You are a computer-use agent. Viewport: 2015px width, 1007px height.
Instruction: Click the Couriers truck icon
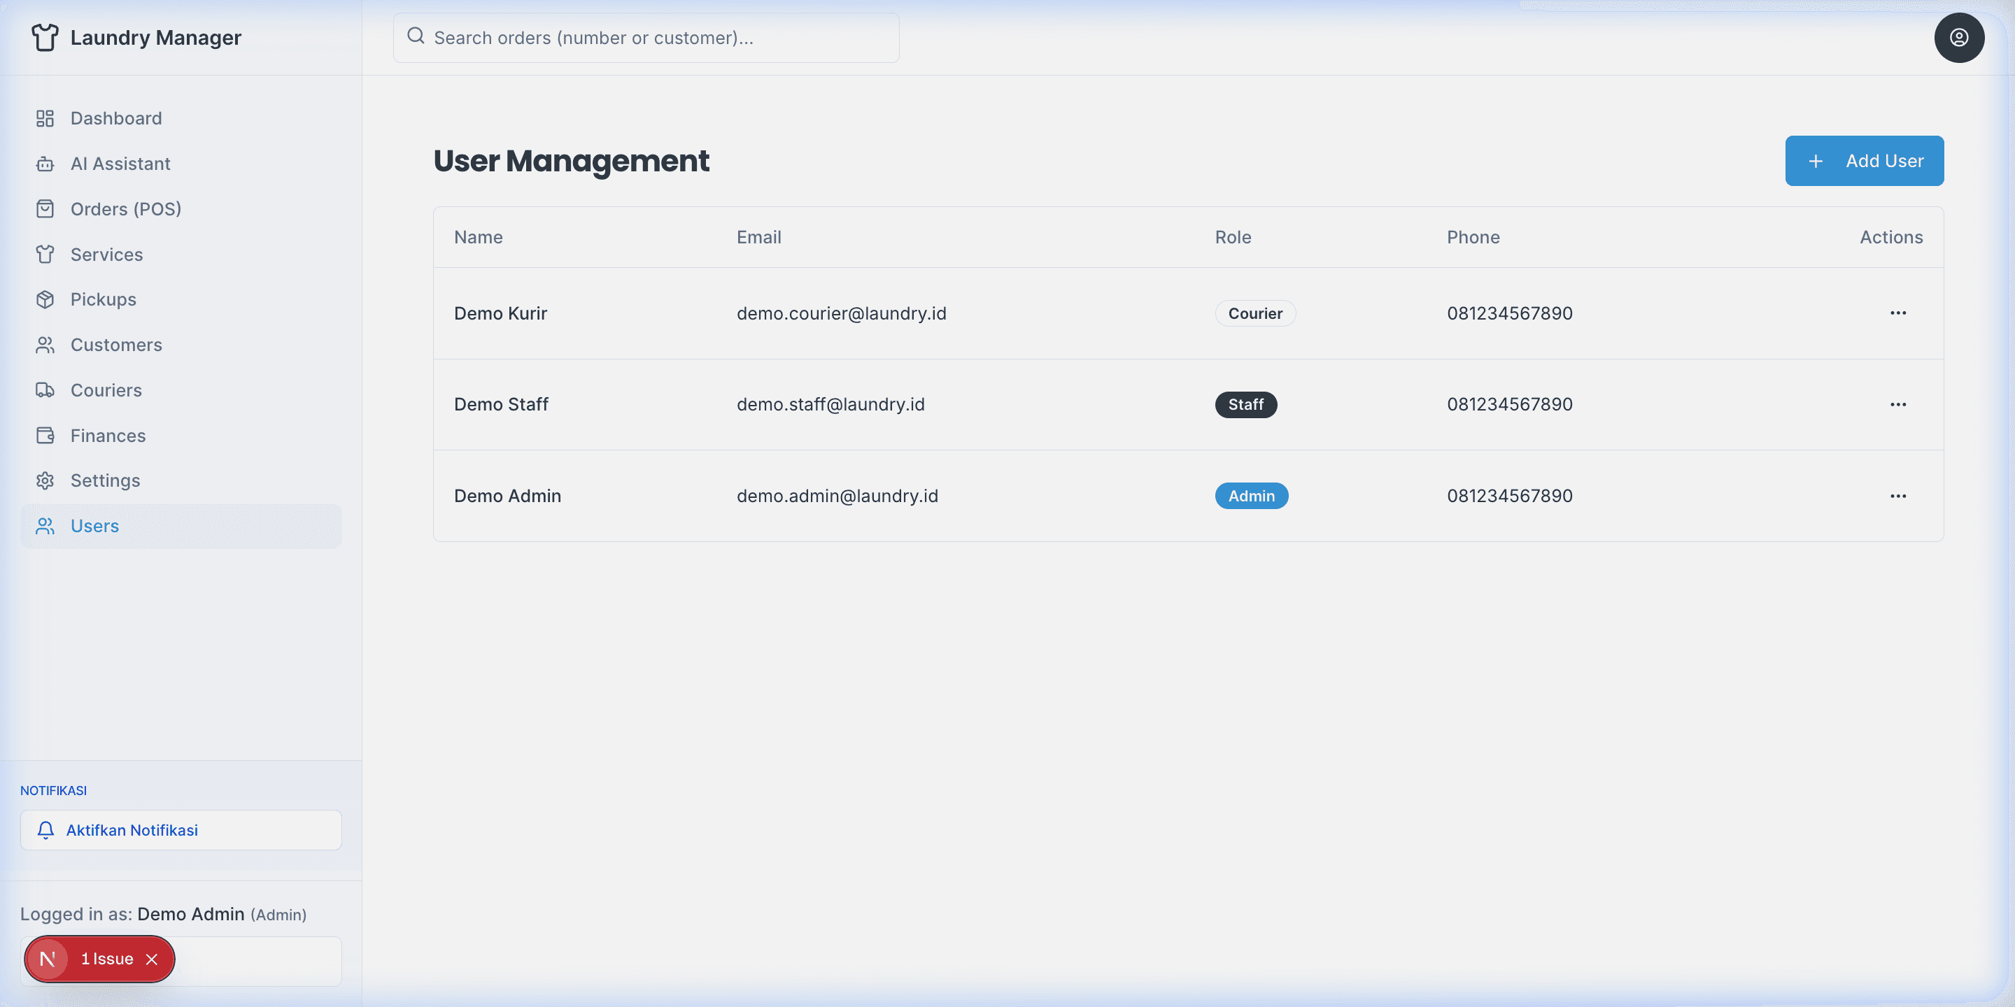[45, 390]
